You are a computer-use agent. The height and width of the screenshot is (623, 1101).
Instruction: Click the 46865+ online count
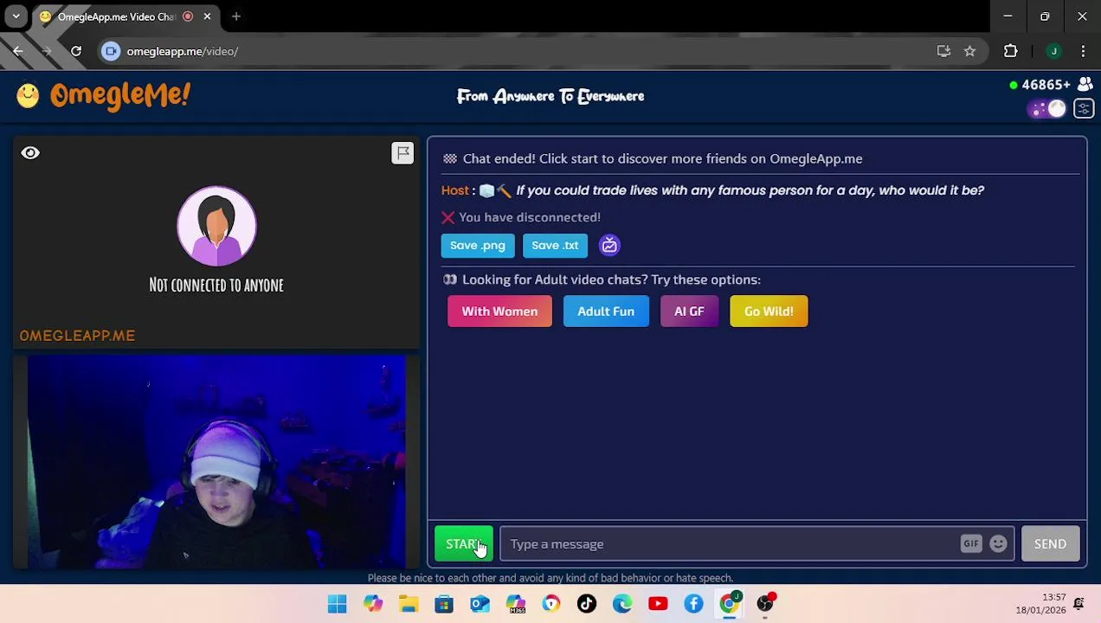(x=1046, y=85)
